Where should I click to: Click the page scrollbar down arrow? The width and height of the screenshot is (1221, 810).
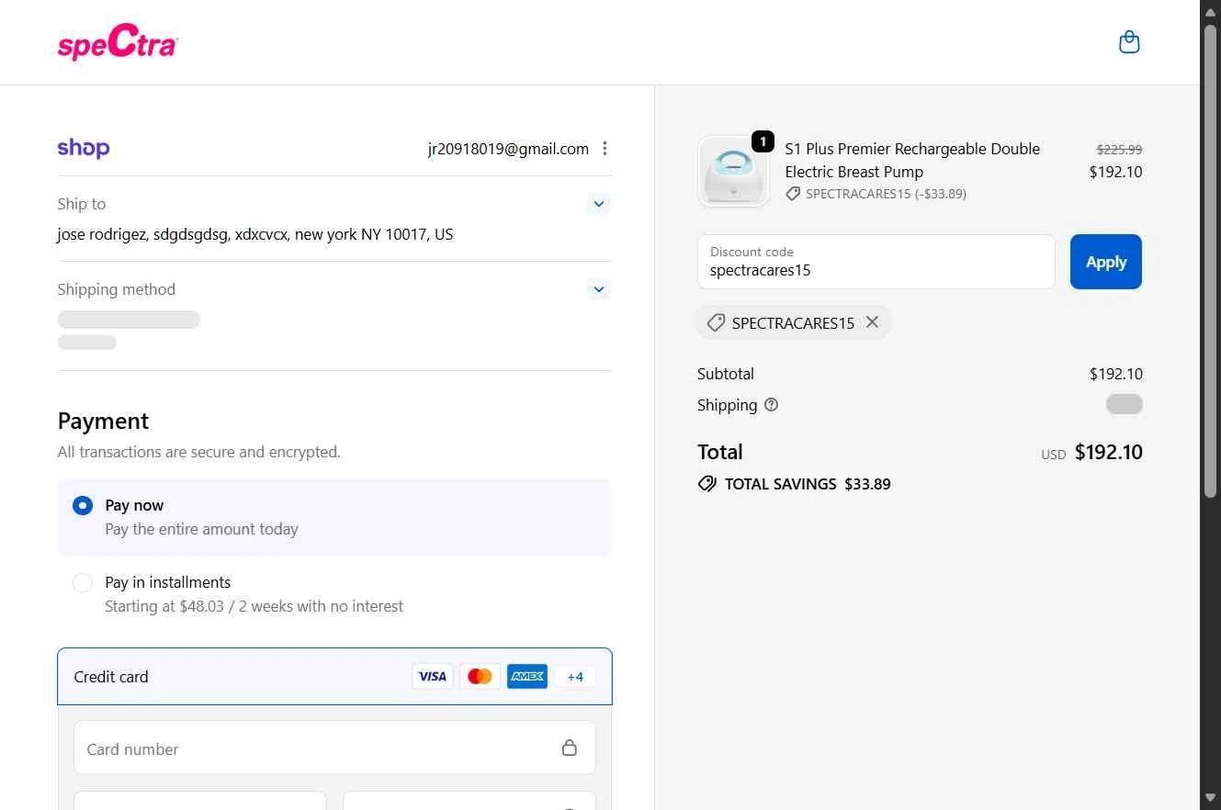coord(1210,796)
